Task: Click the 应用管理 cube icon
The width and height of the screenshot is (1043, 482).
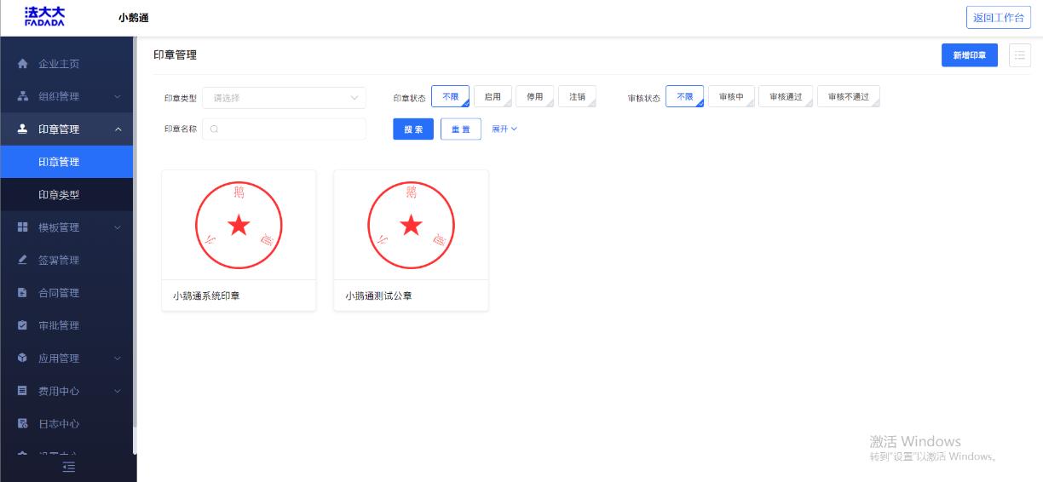Action: pos(23,358)
